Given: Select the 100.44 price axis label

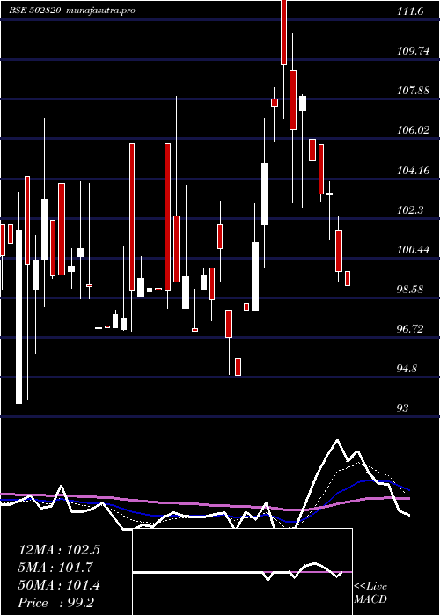Looking at the screenshot, I should (414, 250).
